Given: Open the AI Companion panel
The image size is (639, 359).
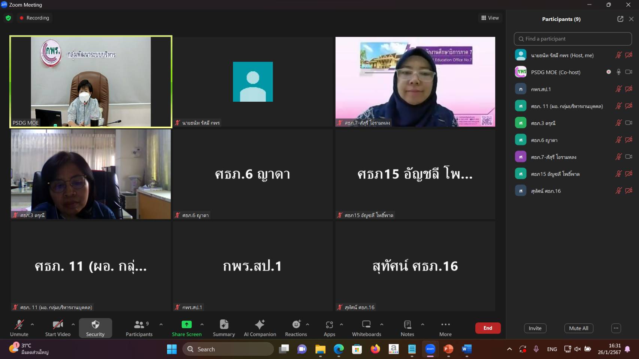Looking at the screenshot, I should tap(260, 328).
